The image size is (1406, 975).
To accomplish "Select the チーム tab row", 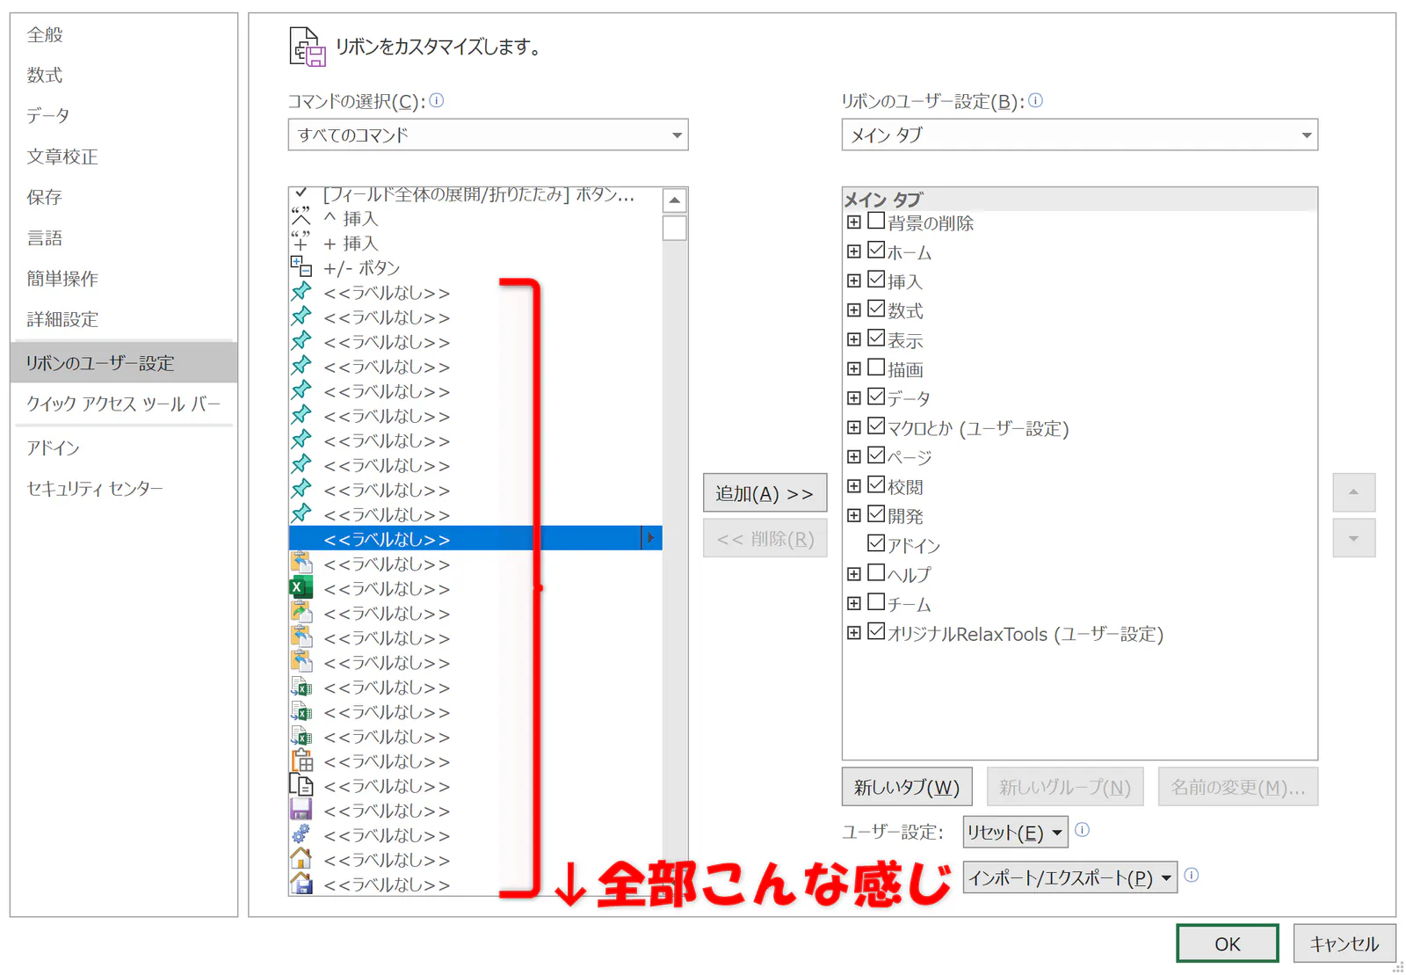I will (908, 604).
